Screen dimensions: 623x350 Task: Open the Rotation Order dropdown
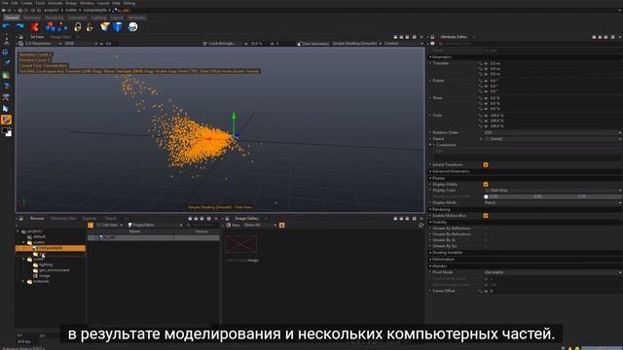pos(552,132)
